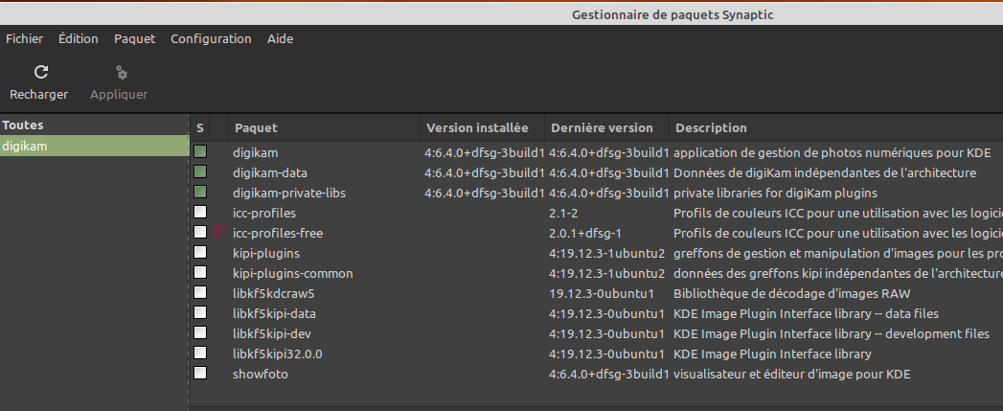Select the libkf5kdcraw5 package name
Viewport: 1003px width, 411px height.
coord(274,294)
